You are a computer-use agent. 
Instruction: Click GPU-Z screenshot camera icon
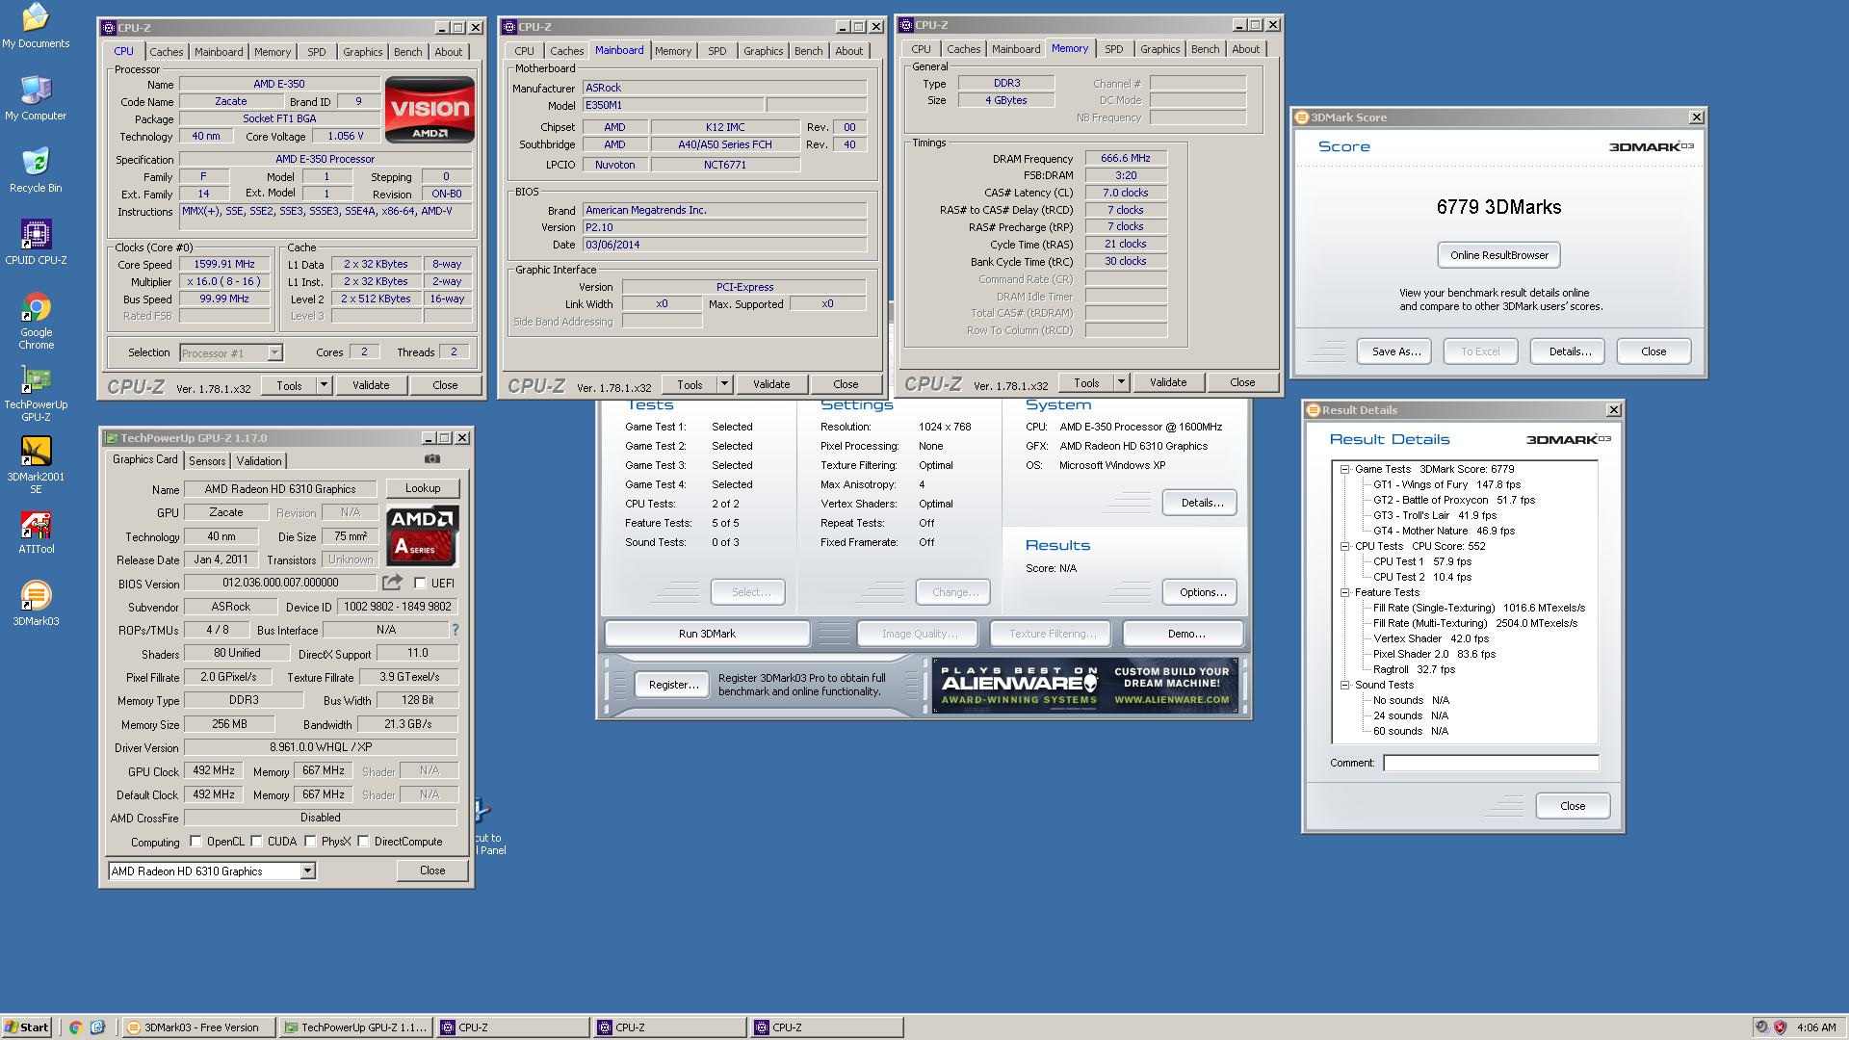click(x=432, y=459)
